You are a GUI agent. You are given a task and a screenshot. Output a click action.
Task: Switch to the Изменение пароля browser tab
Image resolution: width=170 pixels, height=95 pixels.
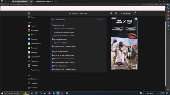[44, 1]
